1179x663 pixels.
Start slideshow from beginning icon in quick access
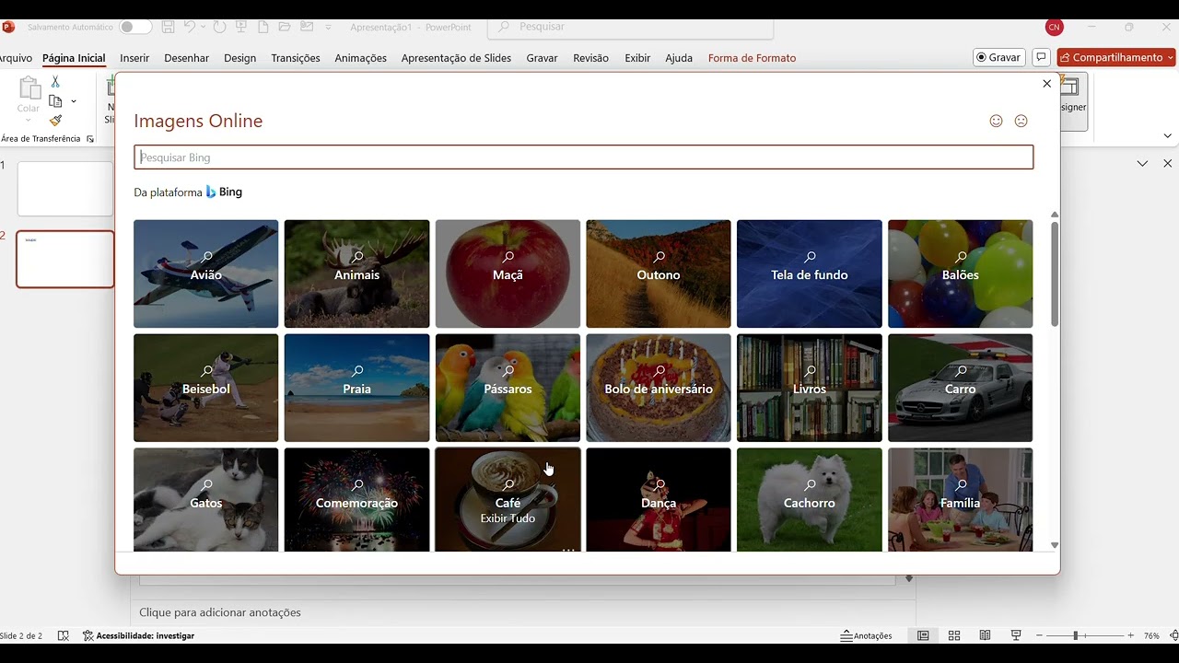(x=242, y=27)
